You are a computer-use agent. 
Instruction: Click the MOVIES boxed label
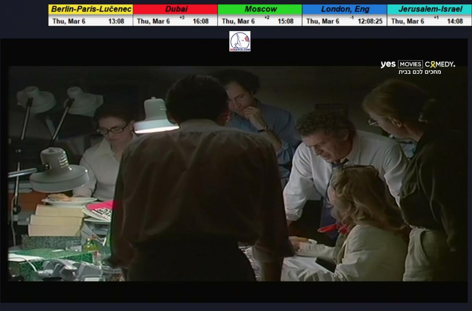coord(410,64)
